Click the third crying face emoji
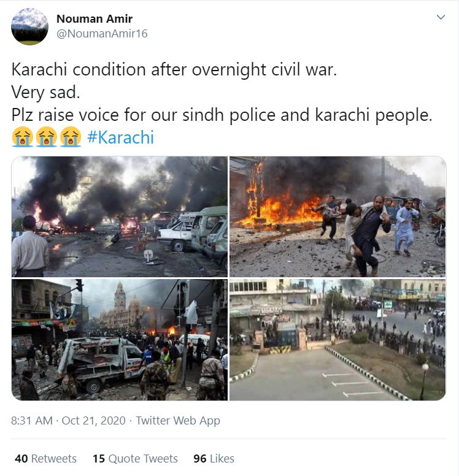Viewport: 459px width, 476px height. 71,137
